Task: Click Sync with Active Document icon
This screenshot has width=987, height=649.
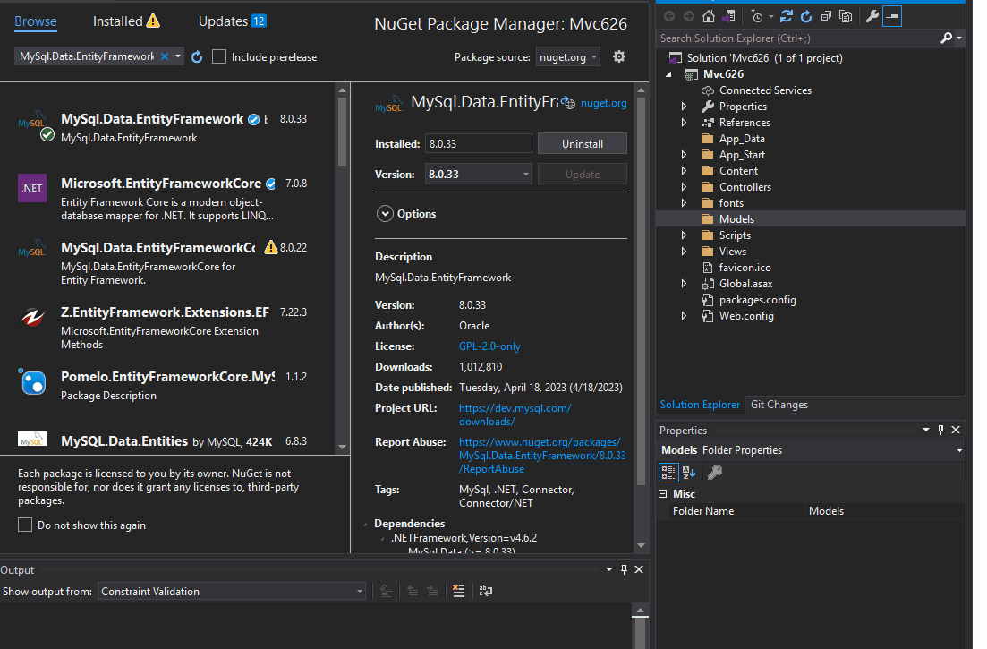Action: [x=787, y=16]
